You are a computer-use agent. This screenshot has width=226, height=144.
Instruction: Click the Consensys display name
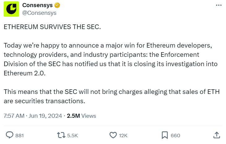coord(37,6)
